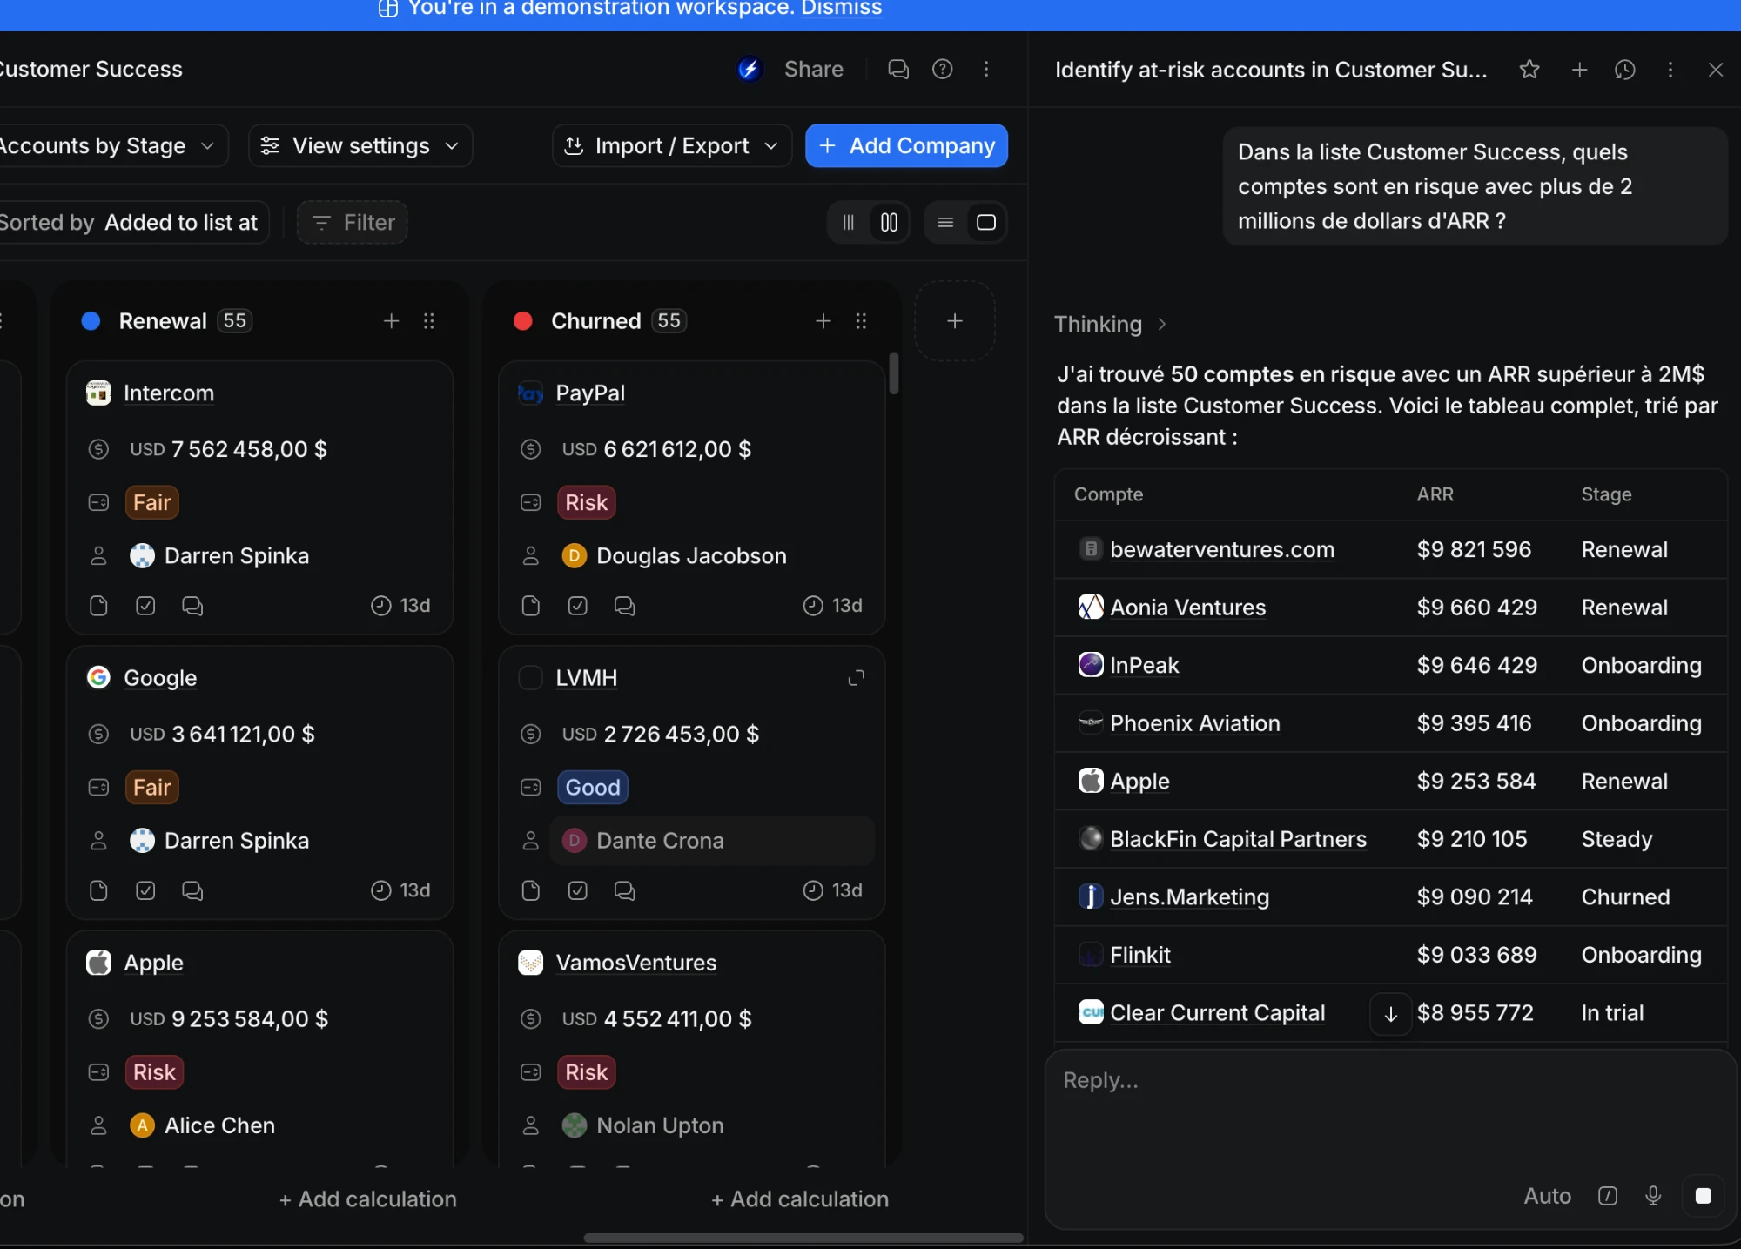This screenshot has height=1249, width=1741.
Task: Switch to full card layout
Action: pos(986,223)
